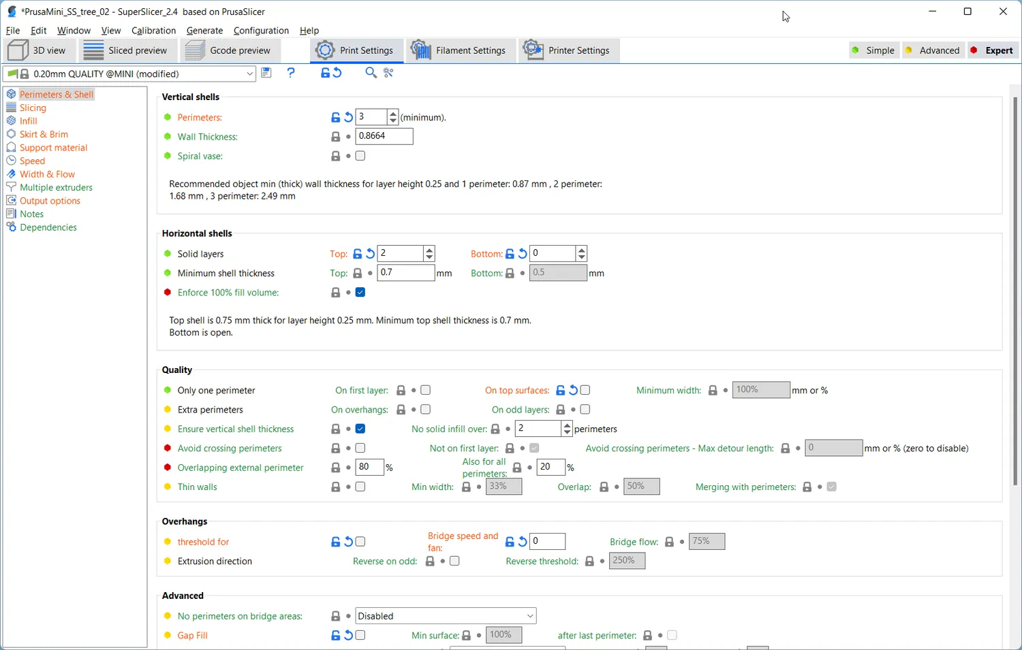Click Overlapping external perimeter percent field
1022x650 pixels.
370,467
